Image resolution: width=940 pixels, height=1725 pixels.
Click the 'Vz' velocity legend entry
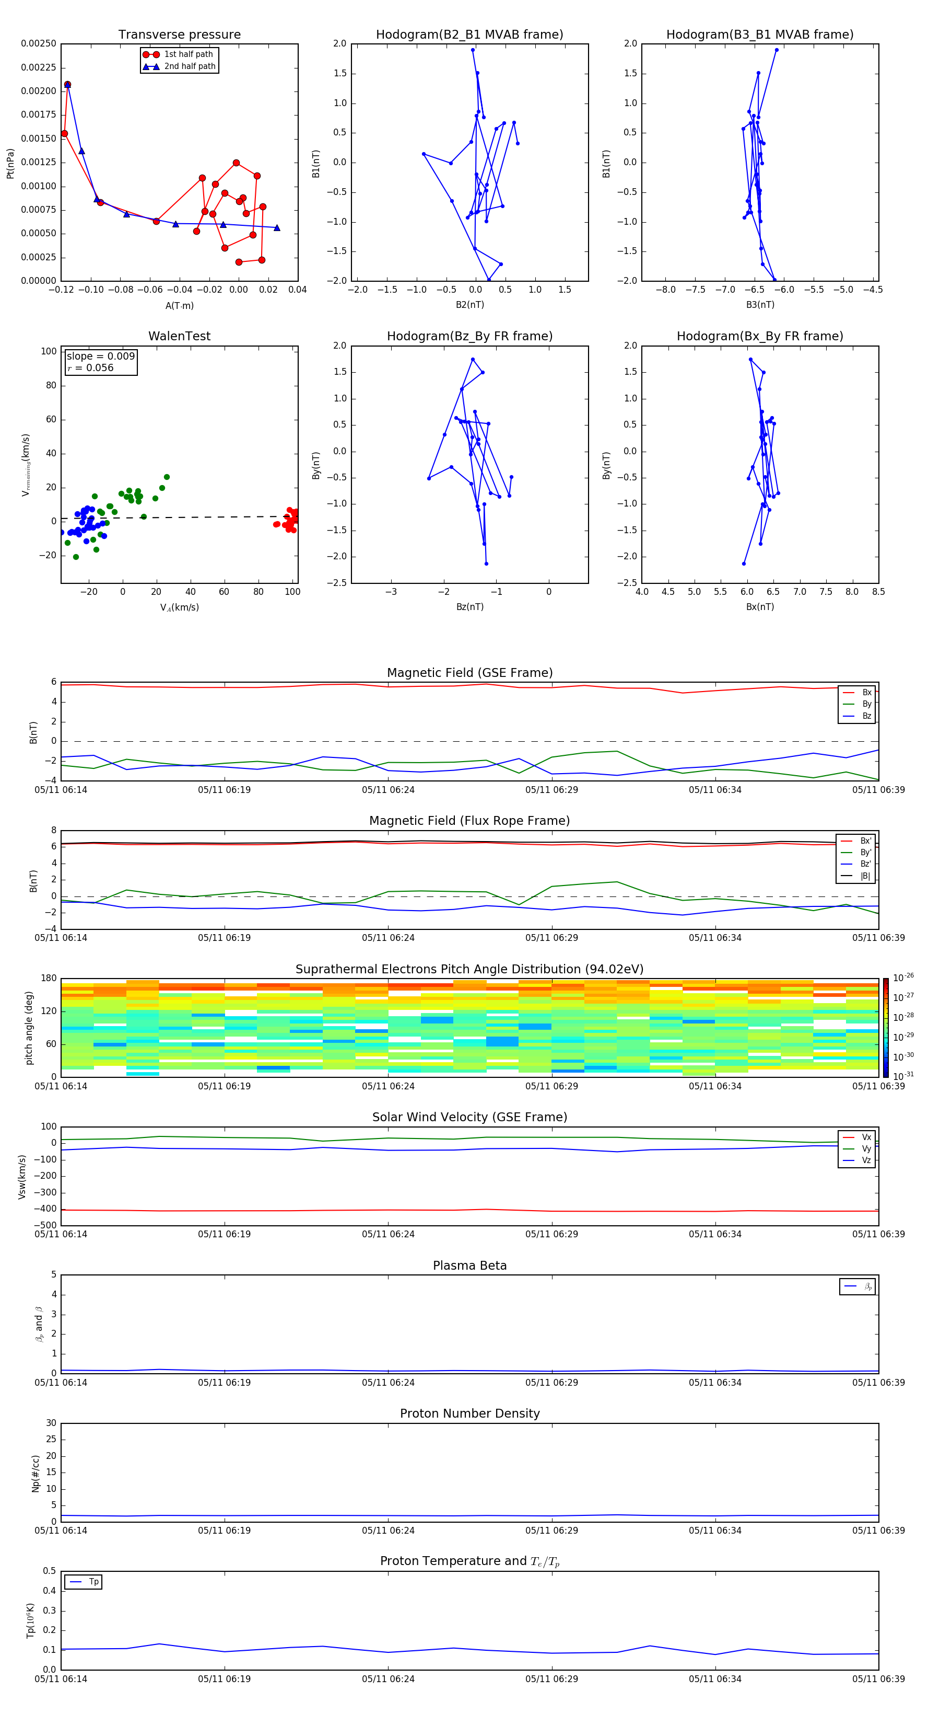857,1160
